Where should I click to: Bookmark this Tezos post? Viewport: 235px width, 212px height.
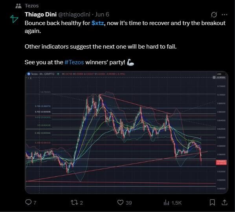(x=212, y=203)
